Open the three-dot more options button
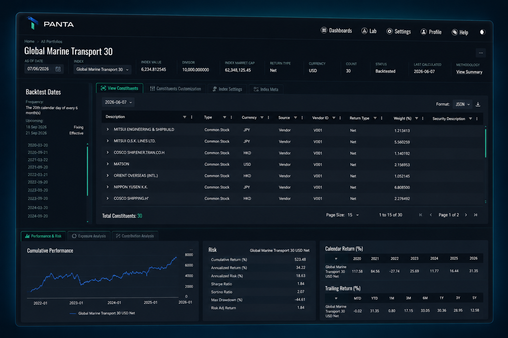The height and width of the screenshot is (338, 508). click(481, 53)
